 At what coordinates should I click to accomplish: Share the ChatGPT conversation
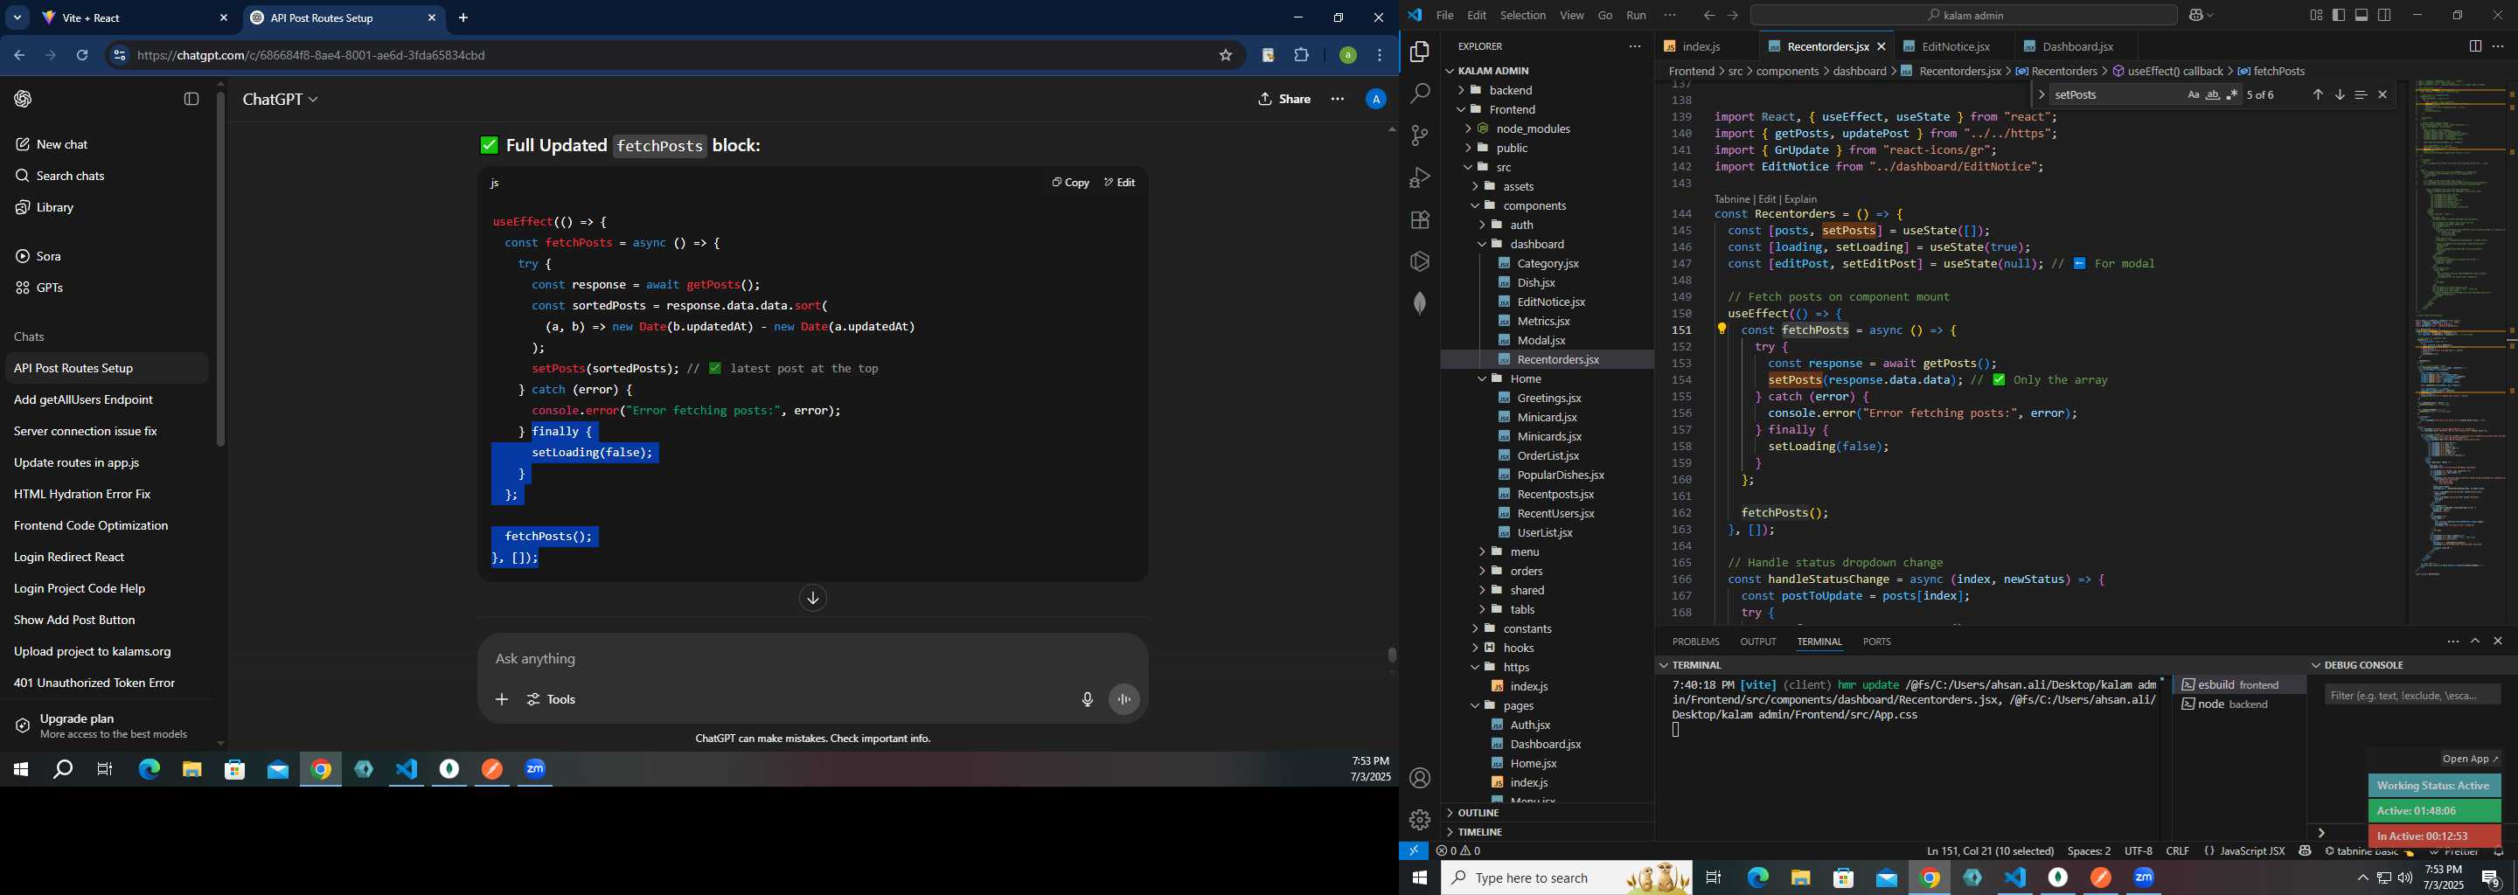[1284, 99]
